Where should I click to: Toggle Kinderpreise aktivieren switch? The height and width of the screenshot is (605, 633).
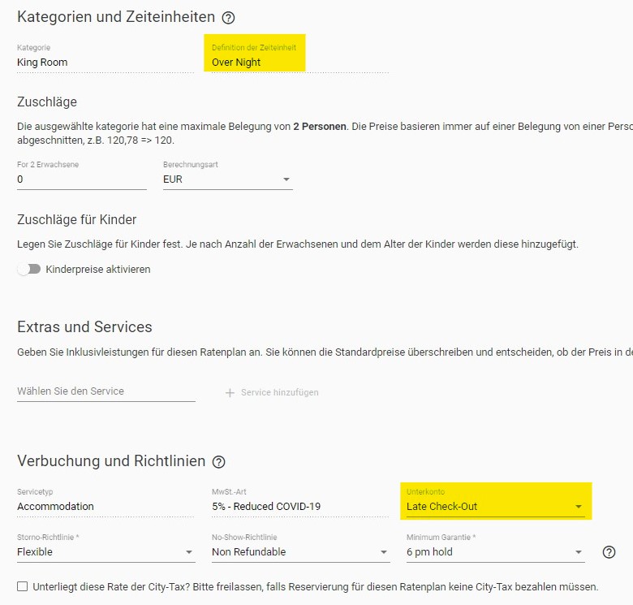(x=28, y=270)
